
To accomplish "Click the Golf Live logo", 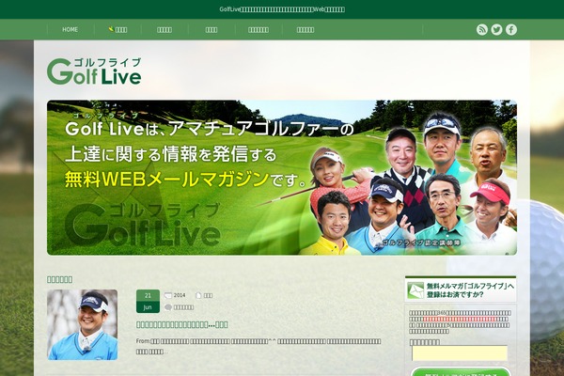I will (x=94, y=71).
